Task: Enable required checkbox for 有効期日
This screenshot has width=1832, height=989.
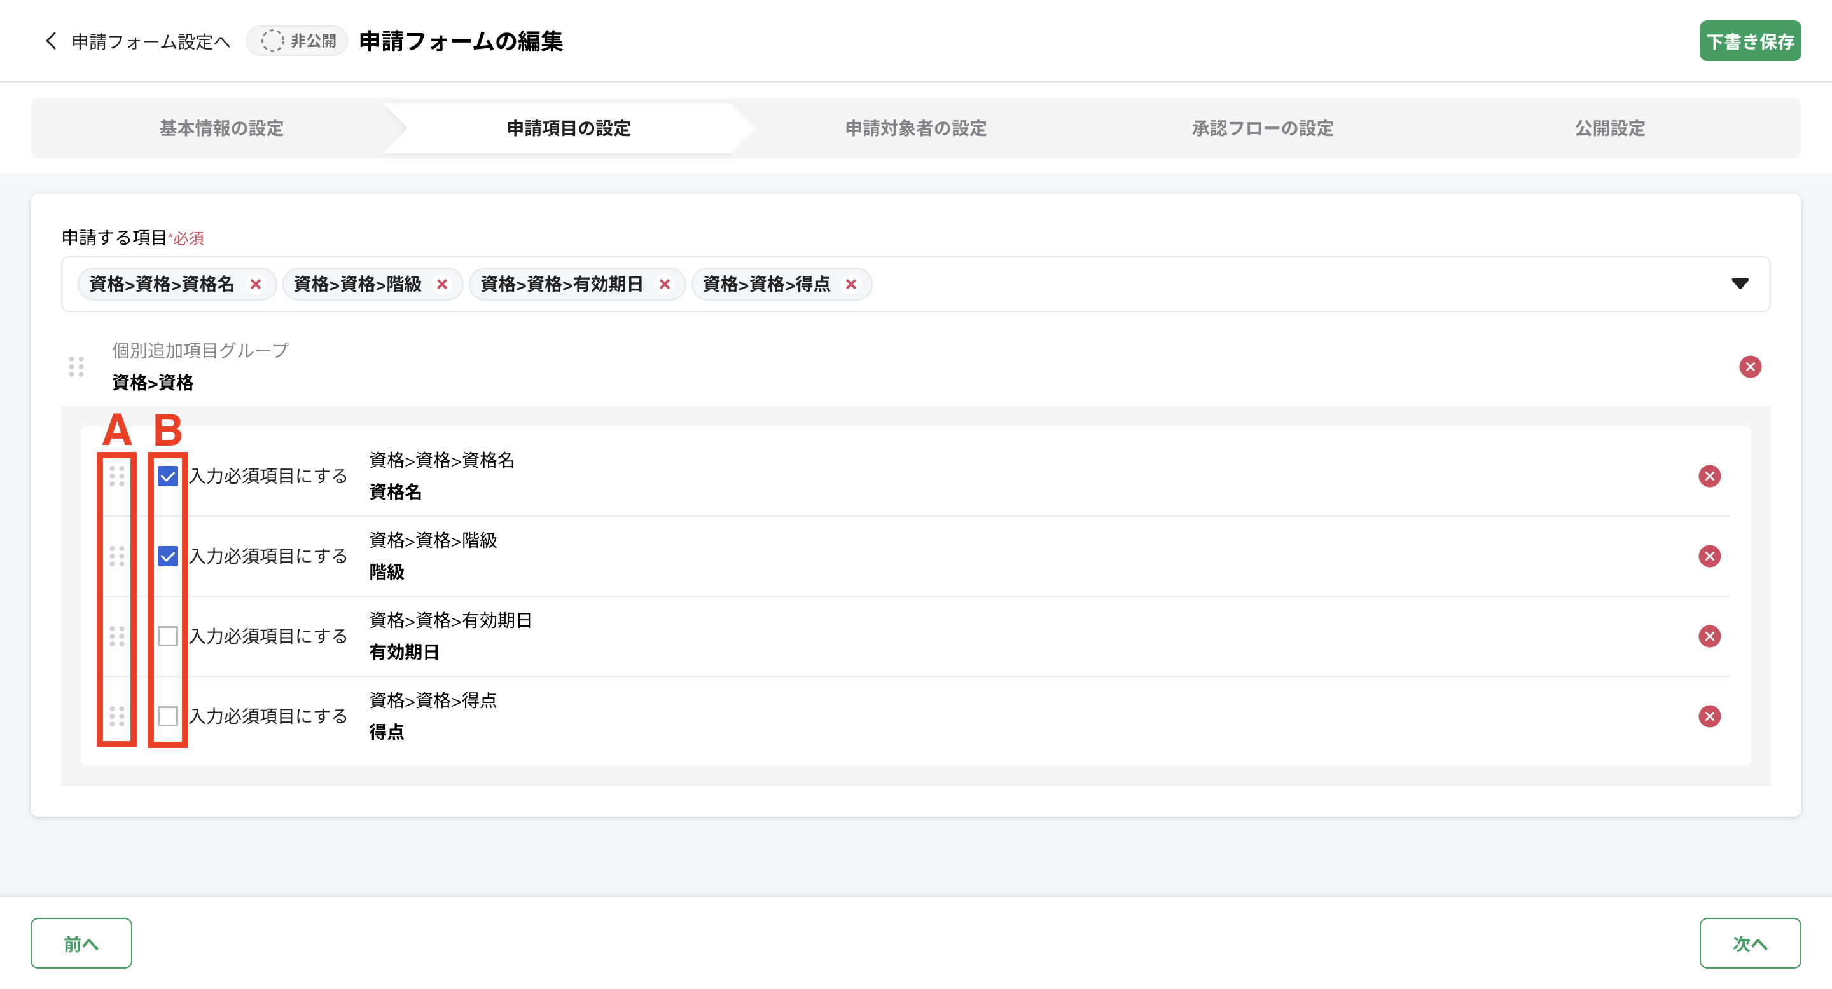Action: point(168,636)
